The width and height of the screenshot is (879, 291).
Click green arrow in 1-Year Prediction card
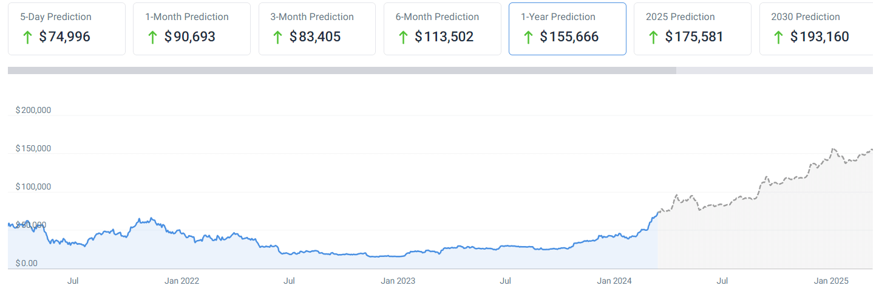pyautogui.click(x=528, y=37)
